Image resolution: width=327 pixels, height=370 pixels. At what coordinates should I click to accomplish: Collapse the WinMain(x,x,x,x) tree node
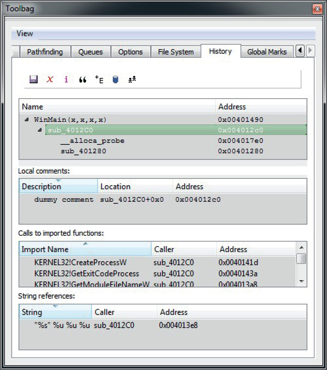coord(27,119)
